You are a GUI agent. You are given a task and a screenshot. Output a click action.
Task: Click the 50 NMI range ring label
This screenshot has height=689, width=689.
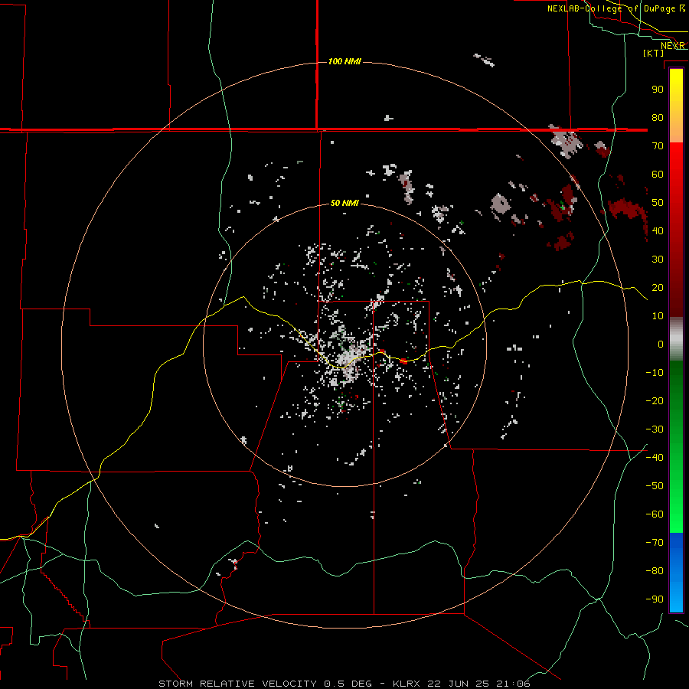point(344,203)
